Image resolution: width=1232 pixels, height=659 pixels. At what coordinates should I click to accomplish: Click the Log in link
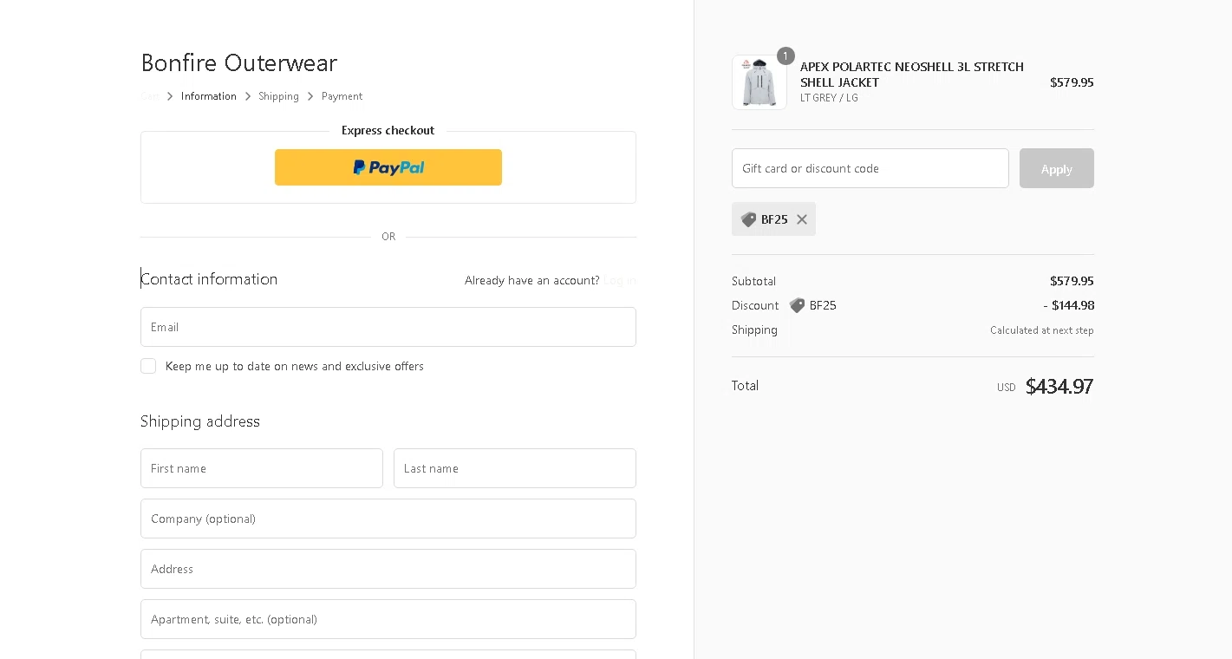pos(620,280)
